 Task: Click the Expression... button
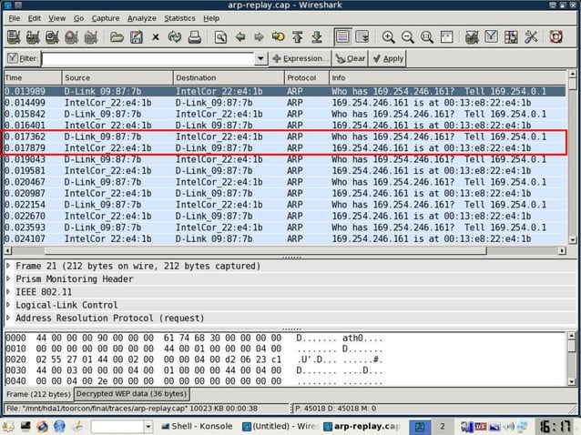coord(300,58)
